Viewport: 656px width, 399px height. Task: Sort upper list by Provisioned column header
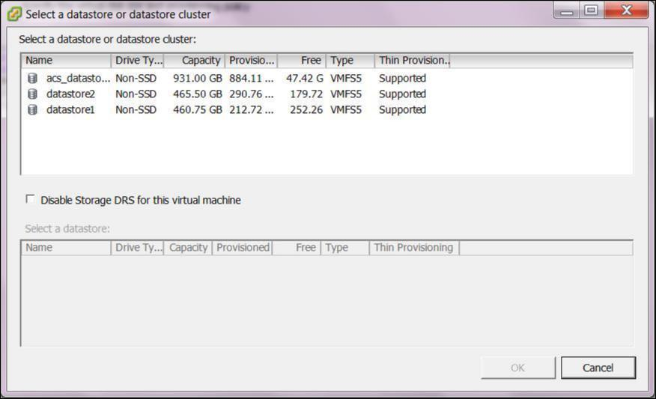pyautogui.click(x=252, y=61)
